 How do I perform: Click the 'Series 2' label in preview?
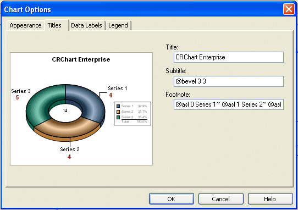tap(70, 150)
